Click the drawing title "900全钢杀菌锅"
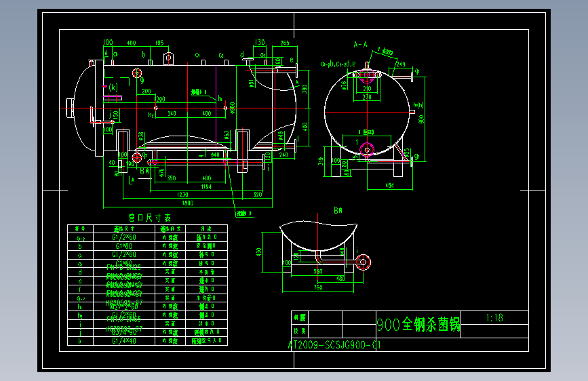Image resolution: width=588 pixels, height=381 pixels. coord(418,324)
